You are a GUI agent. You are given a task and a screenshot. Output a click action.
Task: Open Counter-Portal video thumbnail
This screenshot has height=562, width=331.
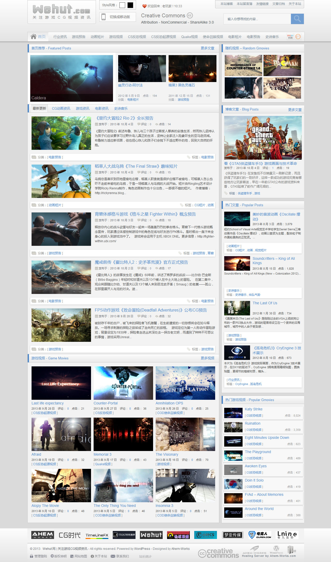[123, 383]
